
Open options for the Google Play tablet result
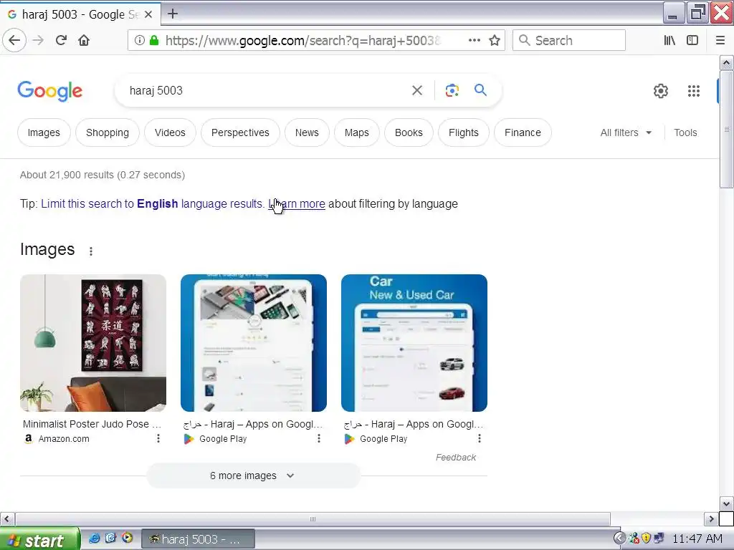(319, 438)
